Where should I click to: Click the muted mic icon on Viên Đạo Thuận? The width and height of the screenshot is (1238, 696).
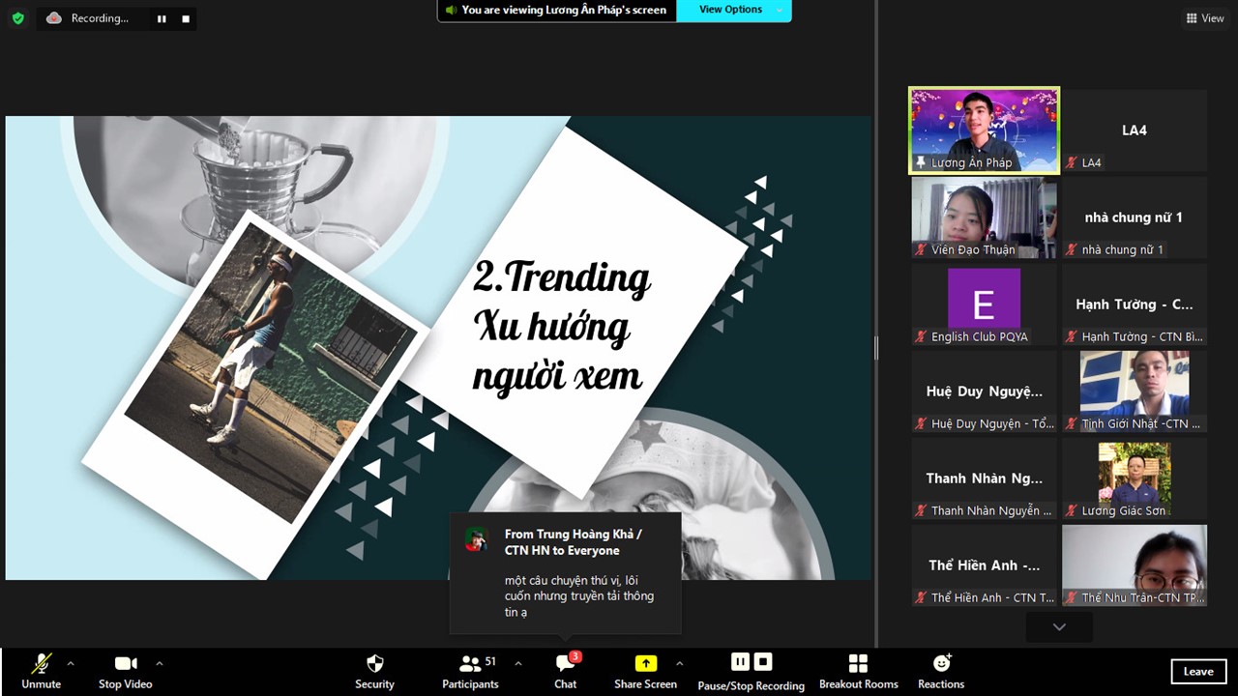921,249
